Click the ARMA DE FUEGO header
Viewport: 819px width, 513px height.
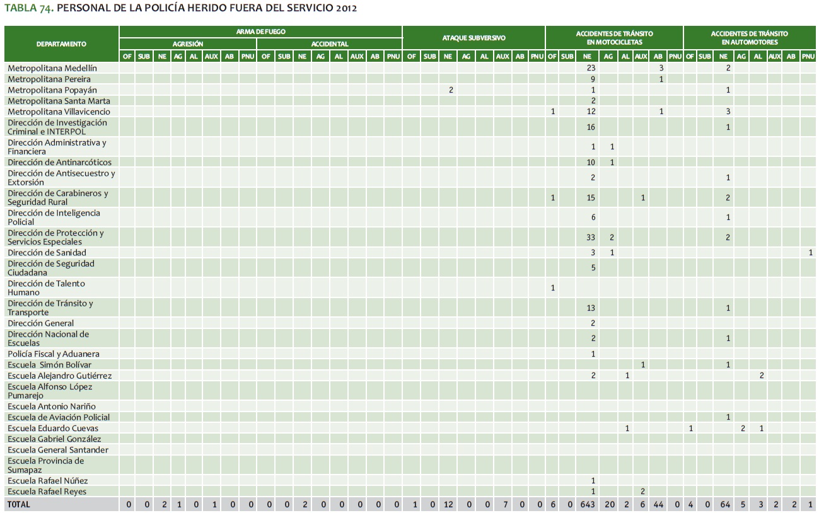[x=260, y=32]
